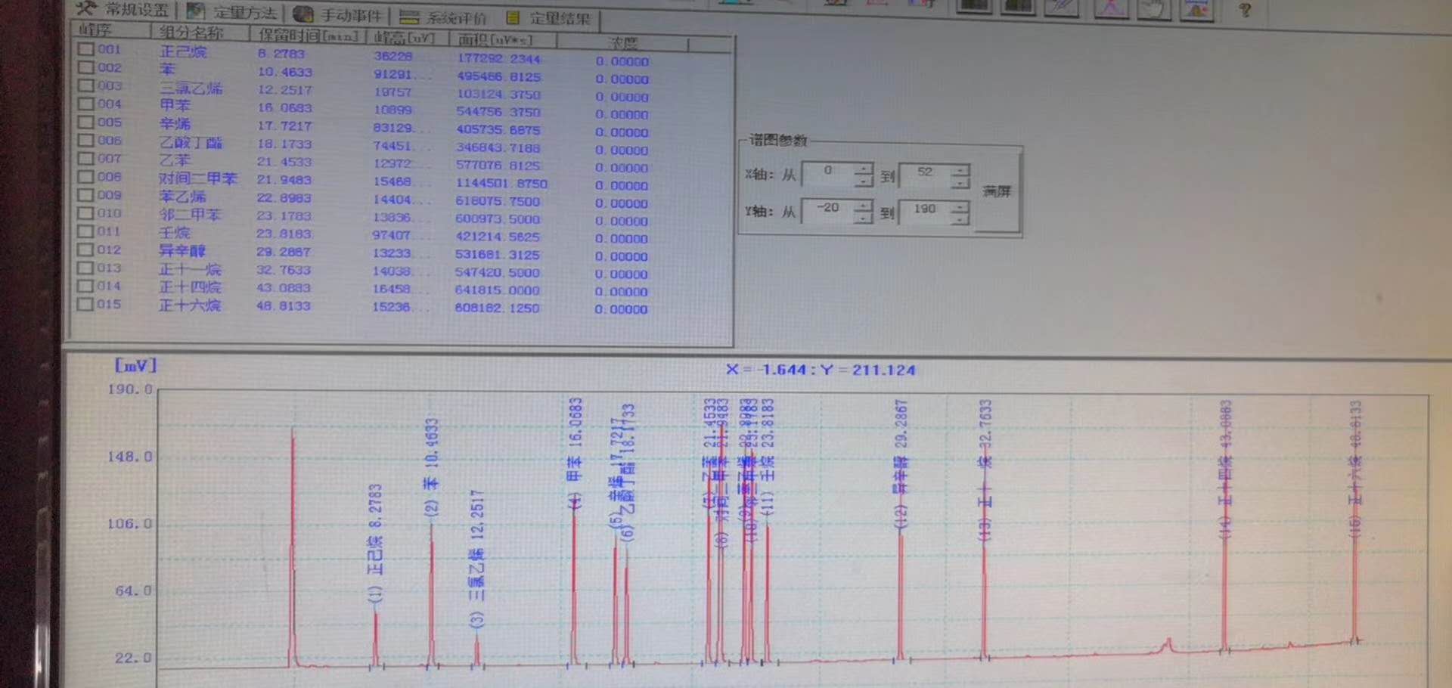1452x688 pixels.
Task: Click the question mark help icon
Action: pos(1245,10)
